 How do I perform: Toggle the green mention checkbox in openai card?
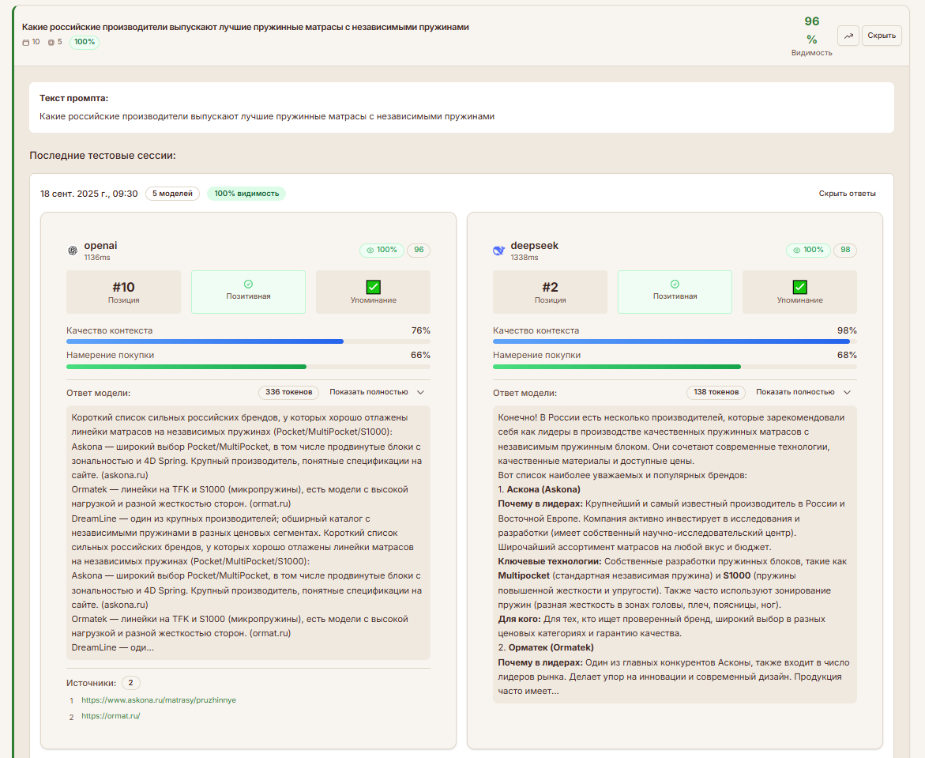374,287
